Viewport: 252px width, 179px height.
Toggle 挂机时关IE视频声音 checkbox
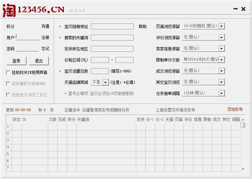tap(8, 72)
